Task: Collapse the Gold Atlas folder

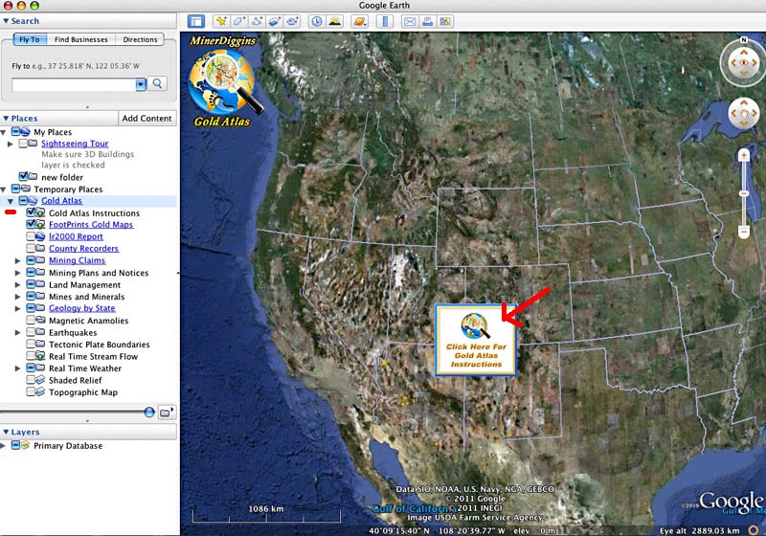Action: pyautogui.click(x=11, y=201)
